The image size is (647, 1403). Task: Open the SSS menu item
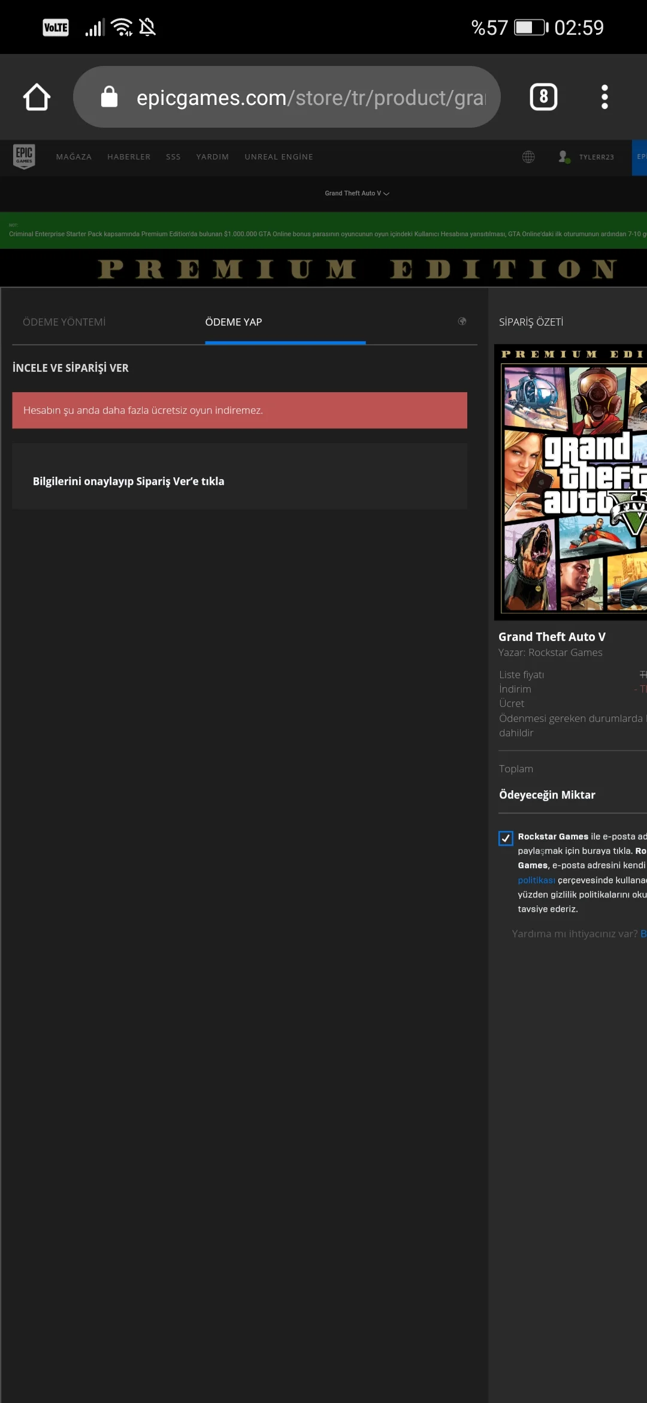tap(173, 157)
